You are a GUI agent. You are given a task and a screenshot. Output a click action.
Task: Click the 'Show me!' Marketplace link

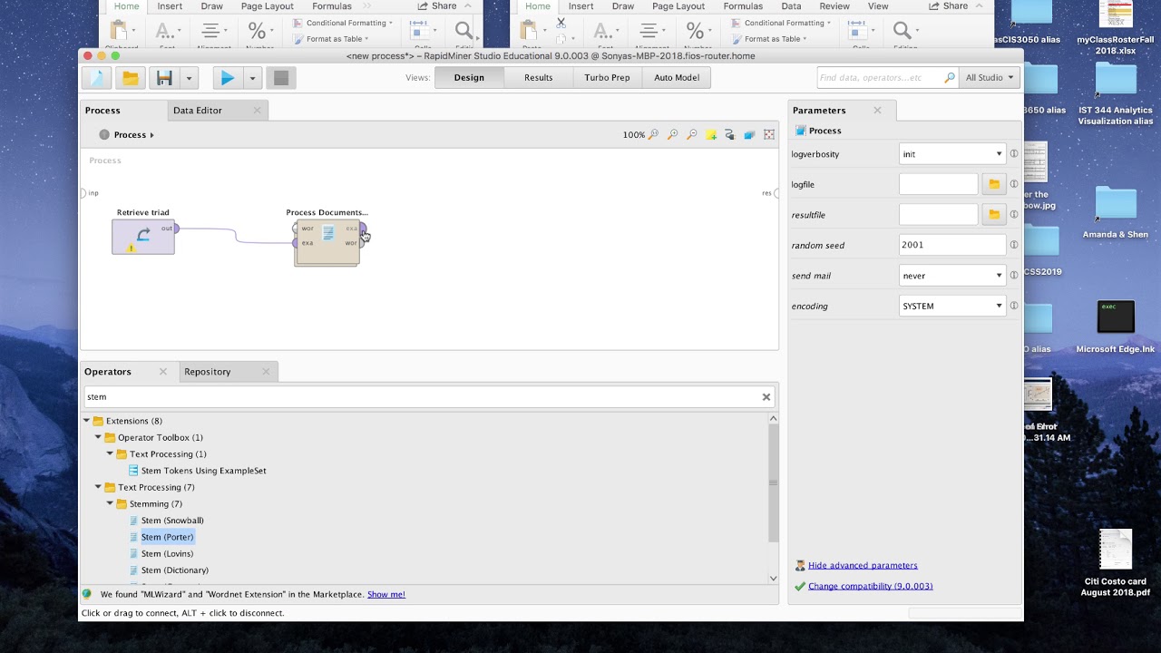coord(386,595)
